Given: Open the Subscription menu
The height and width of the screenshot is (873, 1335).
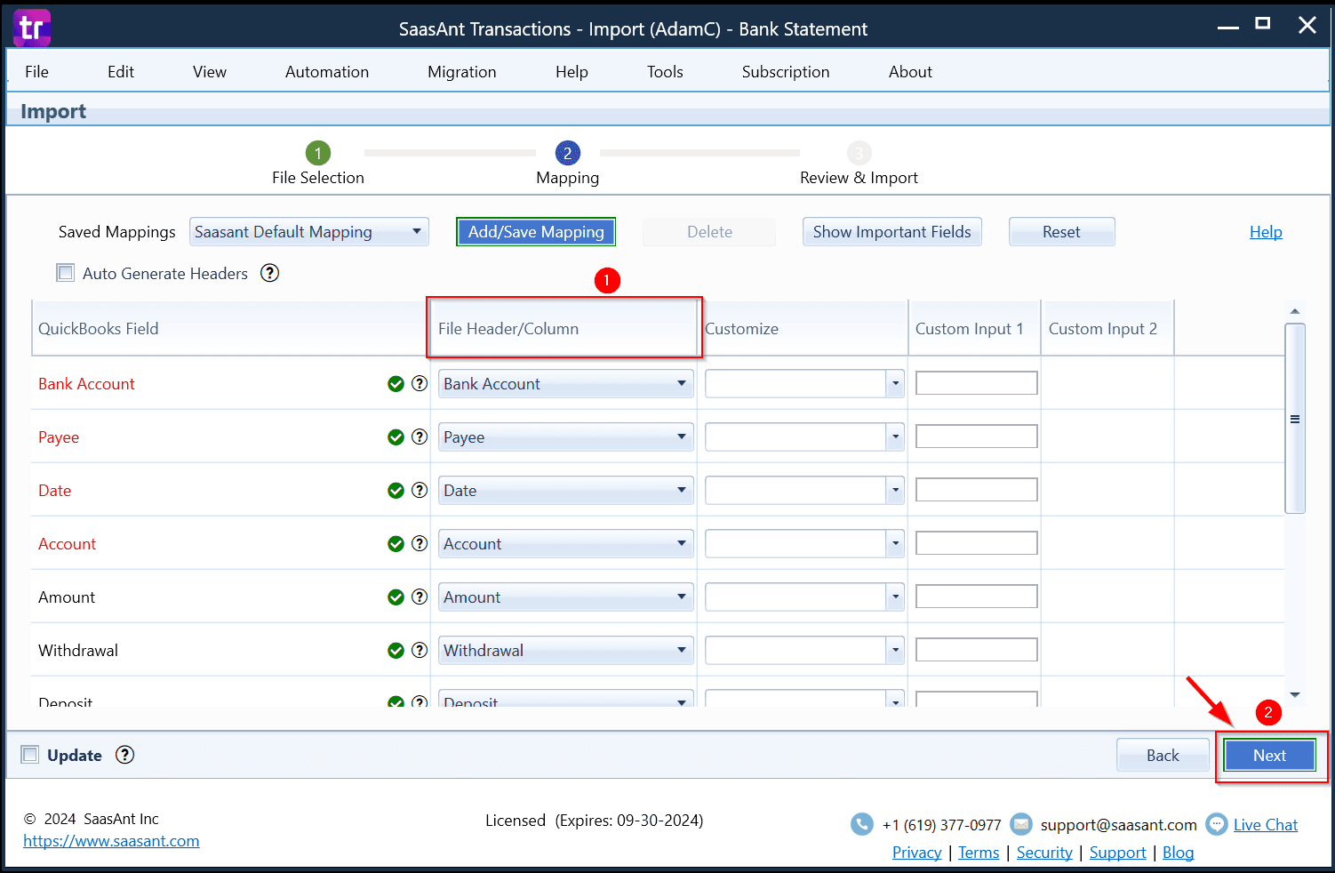Looking at the screenshot, I should pyautogui.click(x=786, y=72).
